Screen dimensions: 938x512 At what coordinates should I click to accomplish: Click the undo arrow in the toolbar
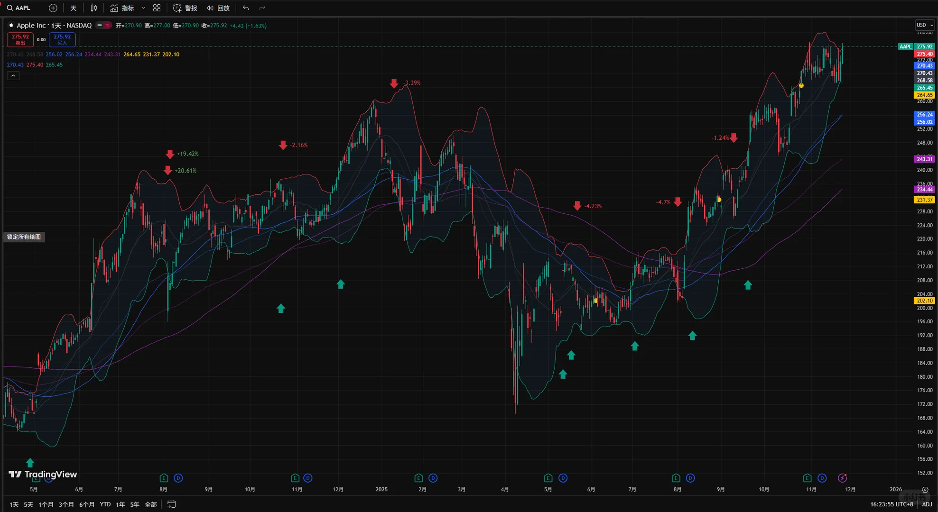tap(246, 8)
